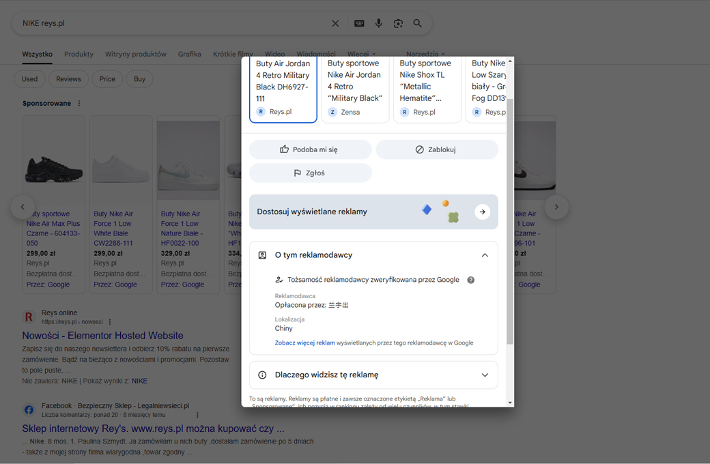
Task: Open Buty sportowe Nike Air Max Plus Czarne ad
Action: click(53, 228)
